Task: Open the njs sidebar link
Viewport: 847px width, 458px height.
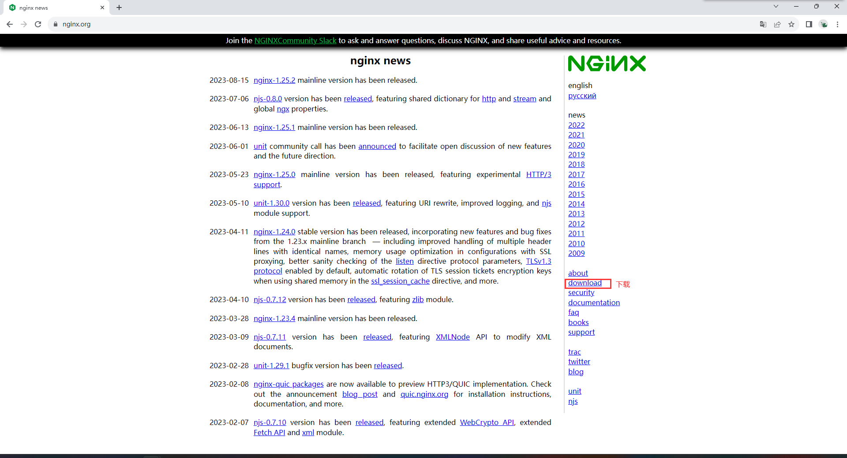Action: tap(573, 401)
